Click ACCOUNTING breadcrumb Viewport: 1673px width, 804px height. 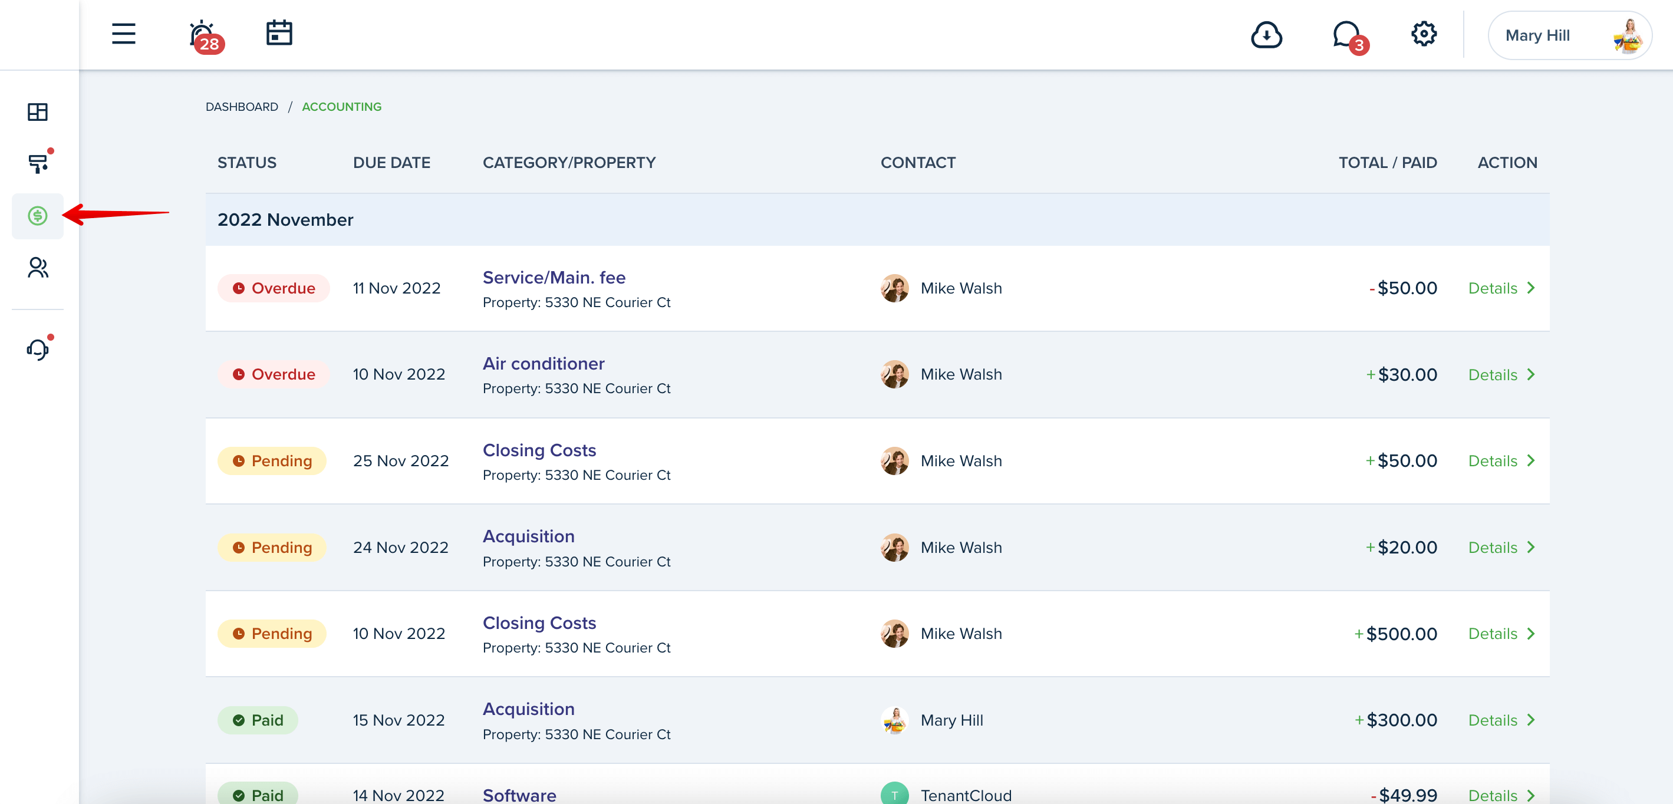point(341,107)
